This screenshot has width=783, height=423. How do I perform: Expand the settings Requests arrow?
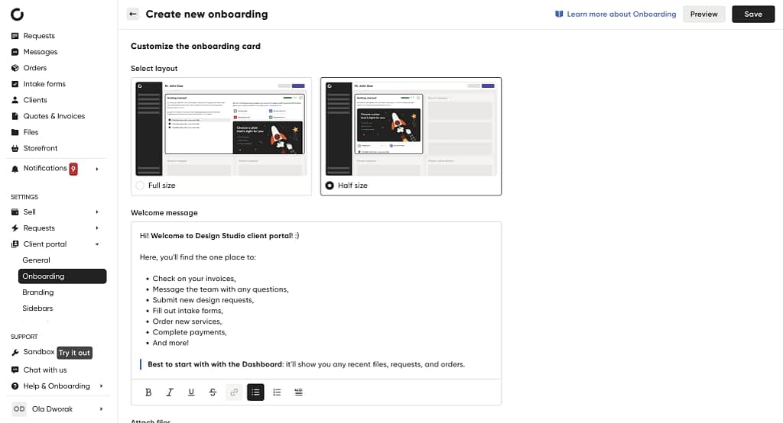click(97, 228)
